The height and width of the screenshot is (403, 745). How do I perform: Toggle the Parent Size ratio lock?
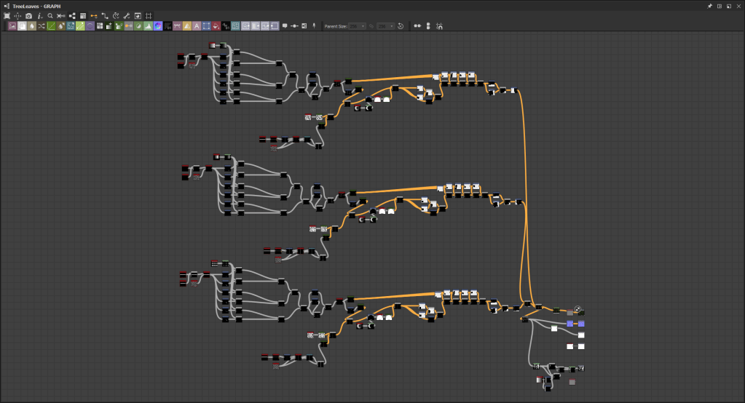coord(371,26)
